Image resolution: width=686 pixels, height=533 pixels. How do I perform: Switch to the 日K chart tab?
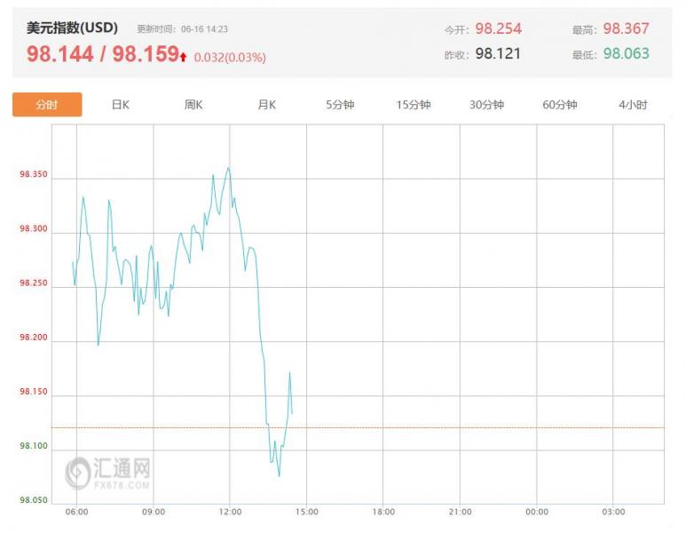point(121,105)
